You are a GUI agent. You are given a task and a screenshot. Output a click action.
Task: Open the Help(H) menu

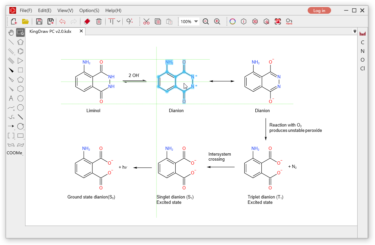(x=113, y=10)
